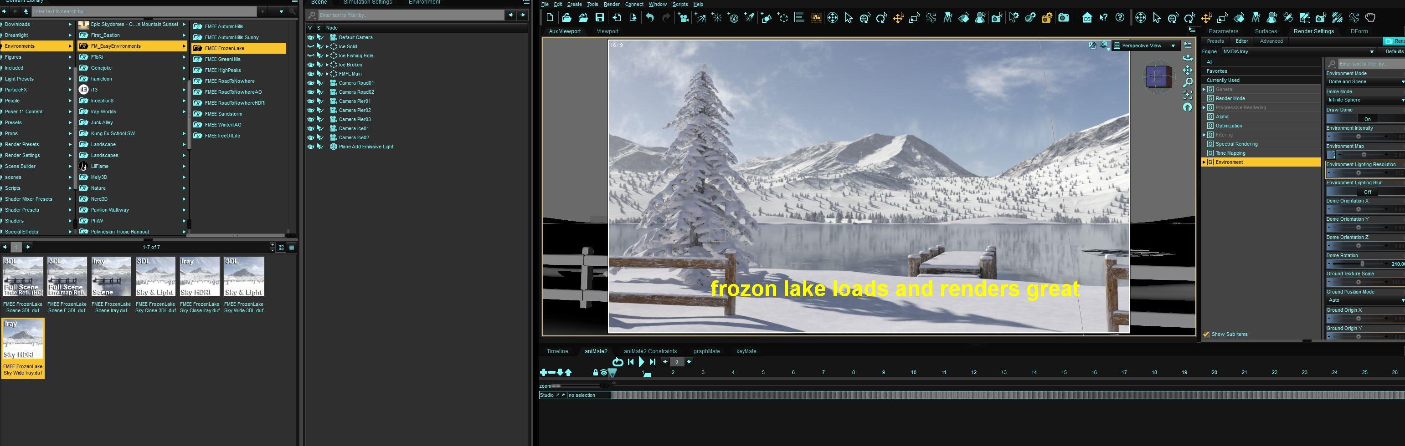Viewport: 1405px width, 446px height.
Task: Create a new camera
Action: tap(684, 18)
